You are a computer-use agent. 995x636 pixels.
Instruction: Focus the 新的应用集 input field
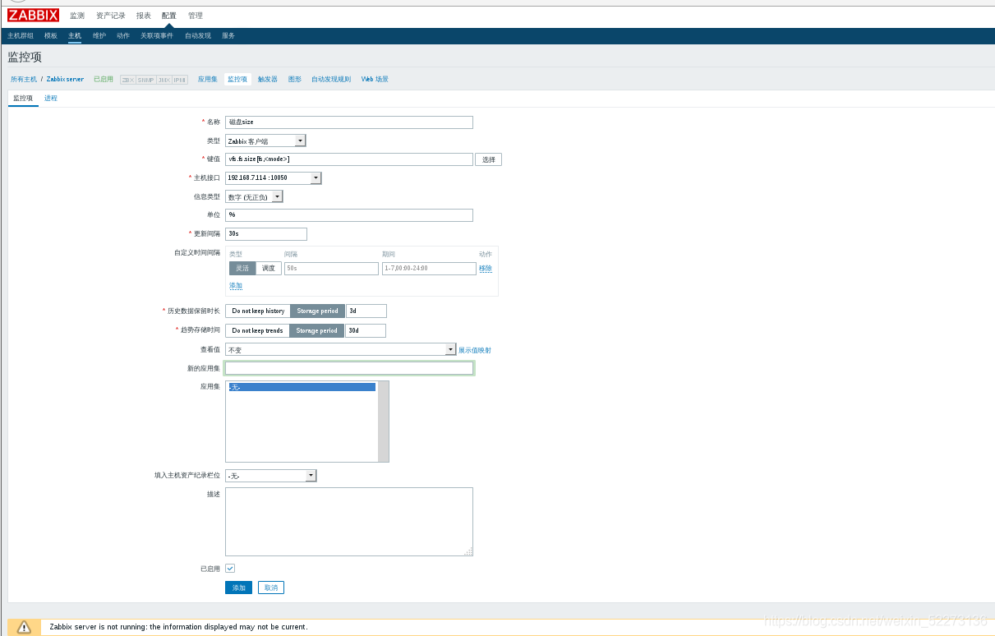tap(349, 368)
